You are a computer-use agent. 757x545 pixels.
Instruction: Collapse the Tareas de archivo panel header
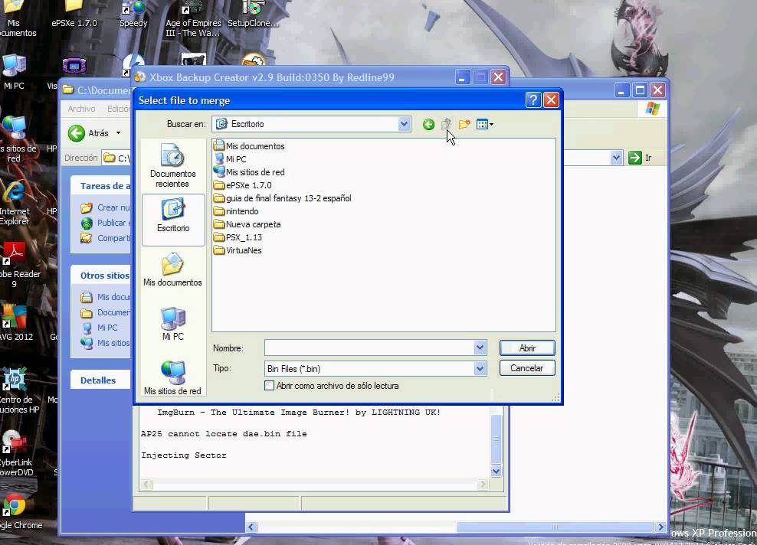click(100, 186)
